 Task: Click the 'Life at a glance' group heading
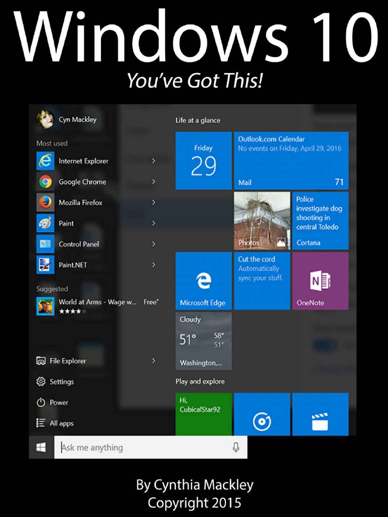coord(198,120)
